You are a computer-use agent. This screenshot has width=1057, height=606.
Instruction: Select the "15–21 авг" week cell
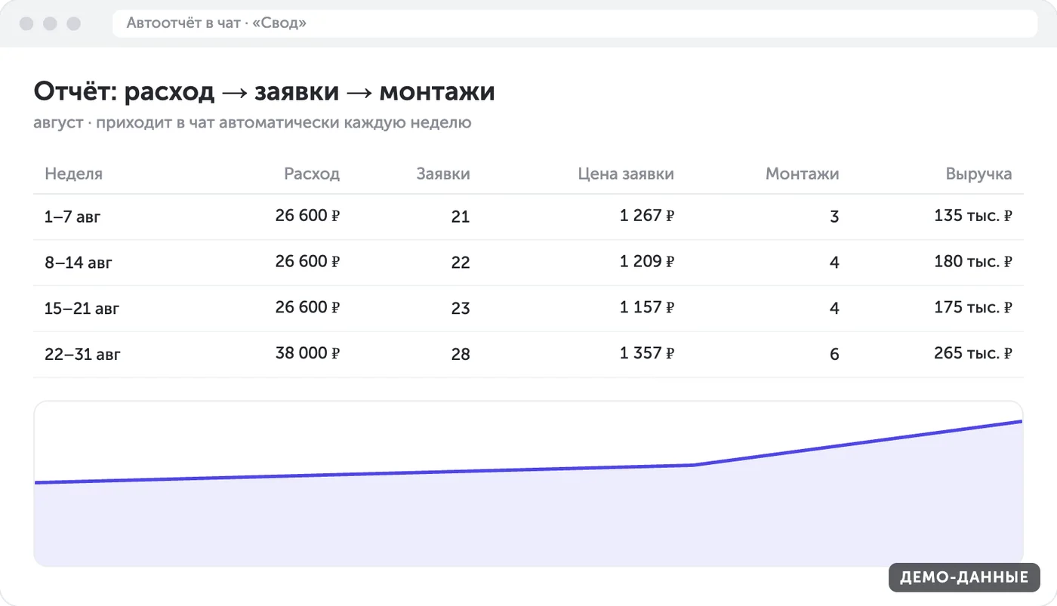(x=82, y=309)
